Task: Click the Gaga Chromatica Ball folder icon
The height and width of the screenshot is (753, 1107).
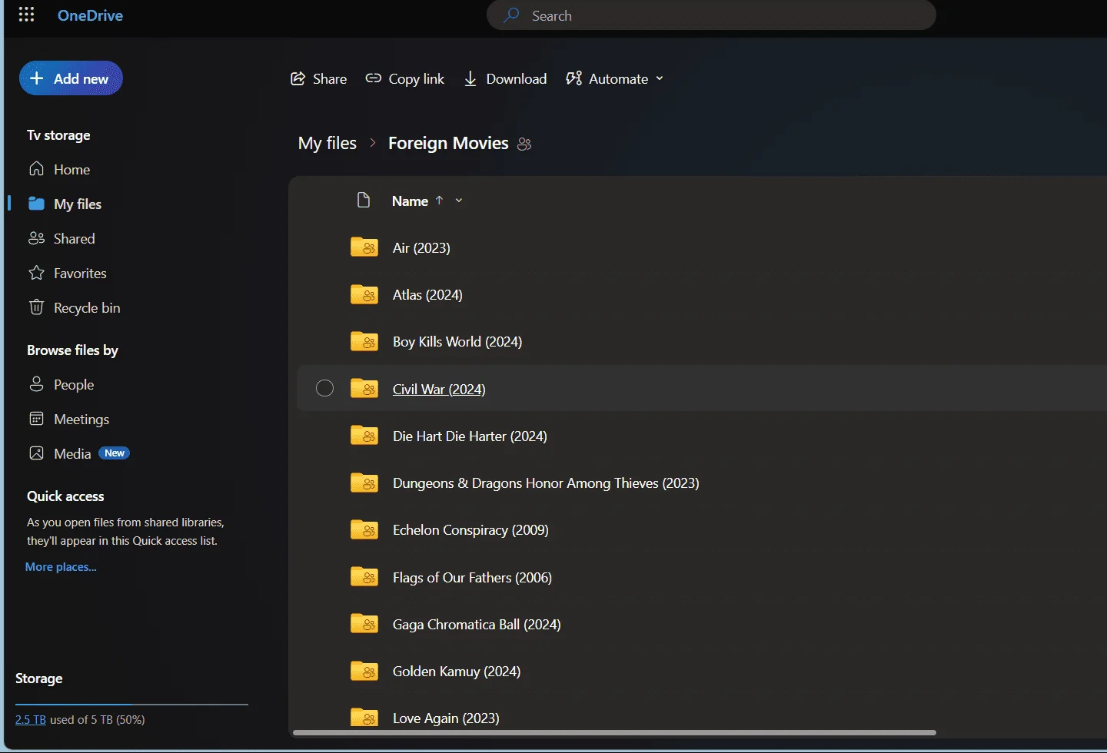Action: [364, 624]
